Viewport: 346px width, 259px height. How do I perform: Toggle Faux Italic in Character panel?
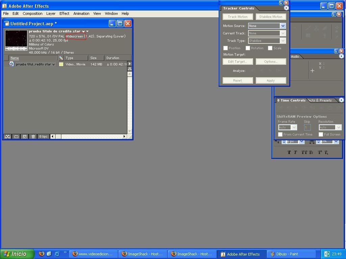295,152
